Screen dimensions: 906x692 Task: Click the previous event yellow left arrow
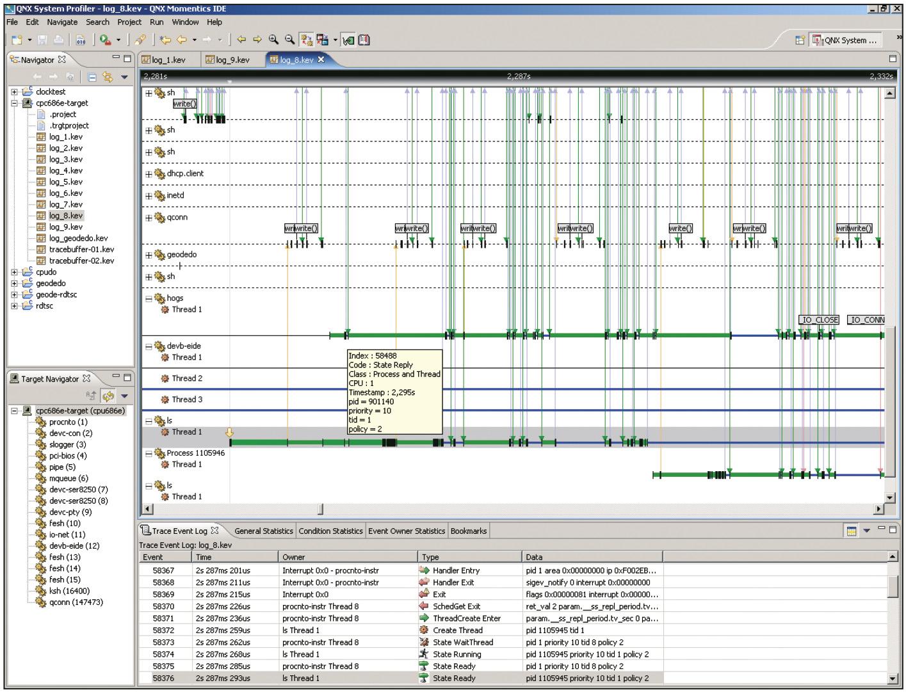(241, 40)
